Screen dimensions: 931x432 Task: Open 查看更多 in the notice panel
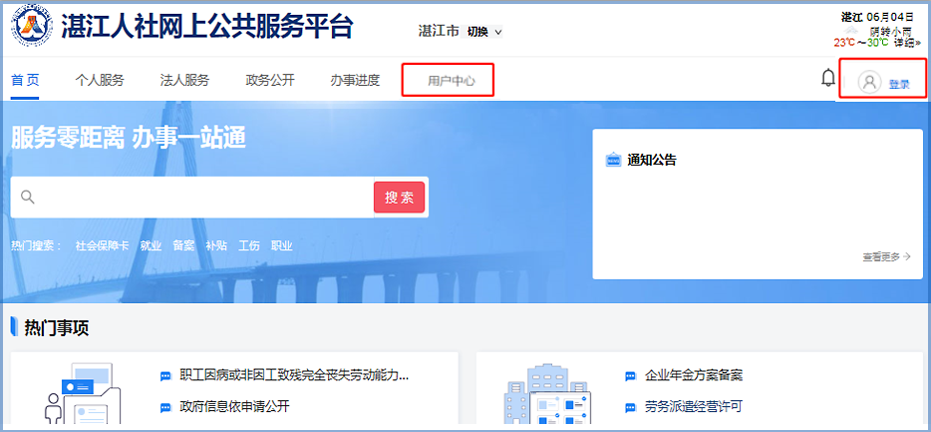[x=886, y=256]
